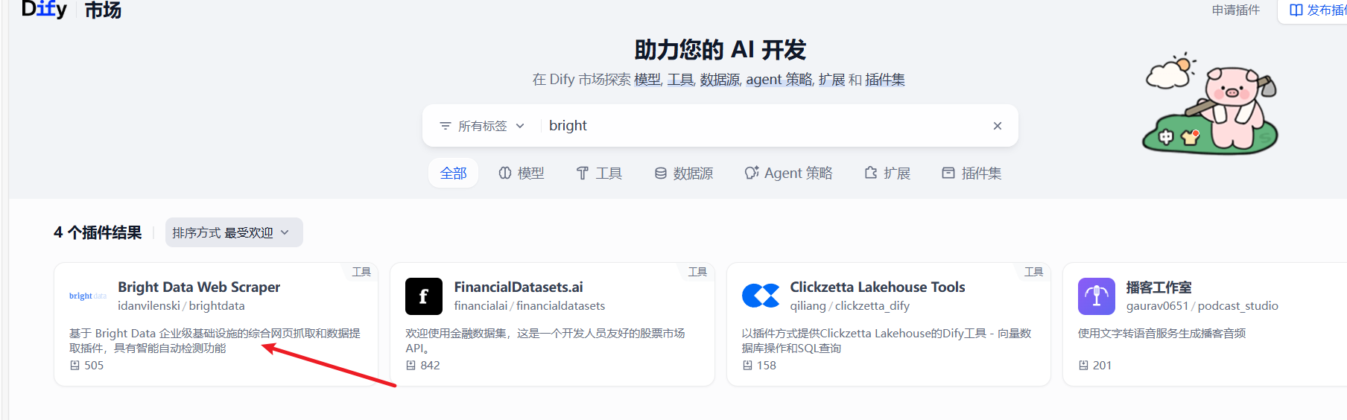
Task: Click the Bright Data plugin description text
Action: (215, 340)
